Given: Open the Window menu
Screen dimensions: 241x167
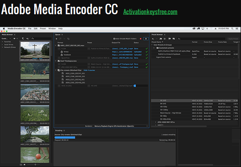Looking at the screenshot, I should pos(52,28).
